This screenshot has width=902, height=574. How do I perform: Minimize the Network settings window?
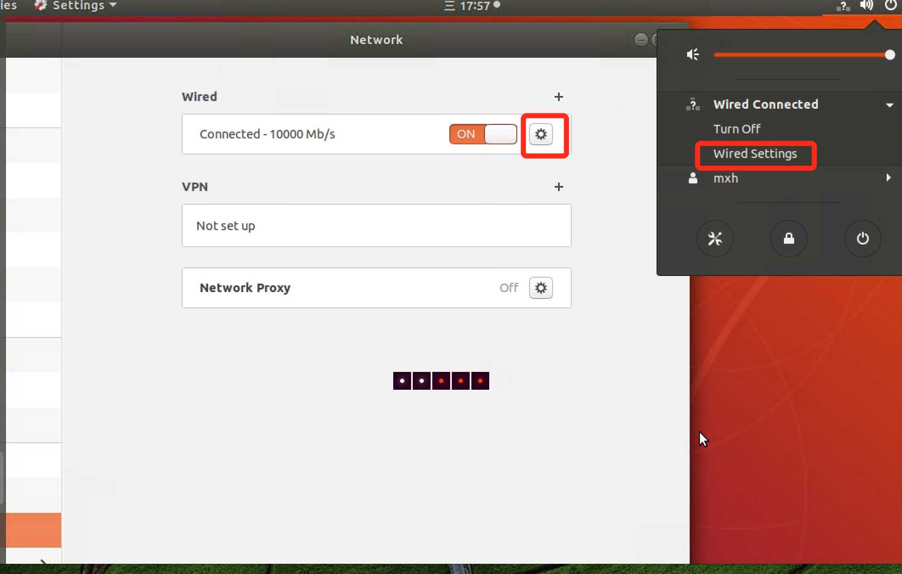click(641, 40)
